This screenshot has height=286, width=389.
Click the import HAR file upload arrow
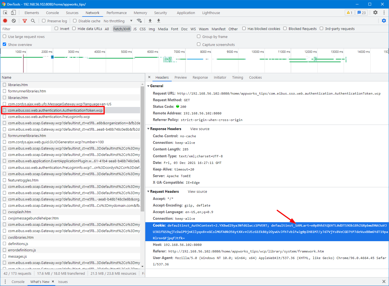point(150,21)
